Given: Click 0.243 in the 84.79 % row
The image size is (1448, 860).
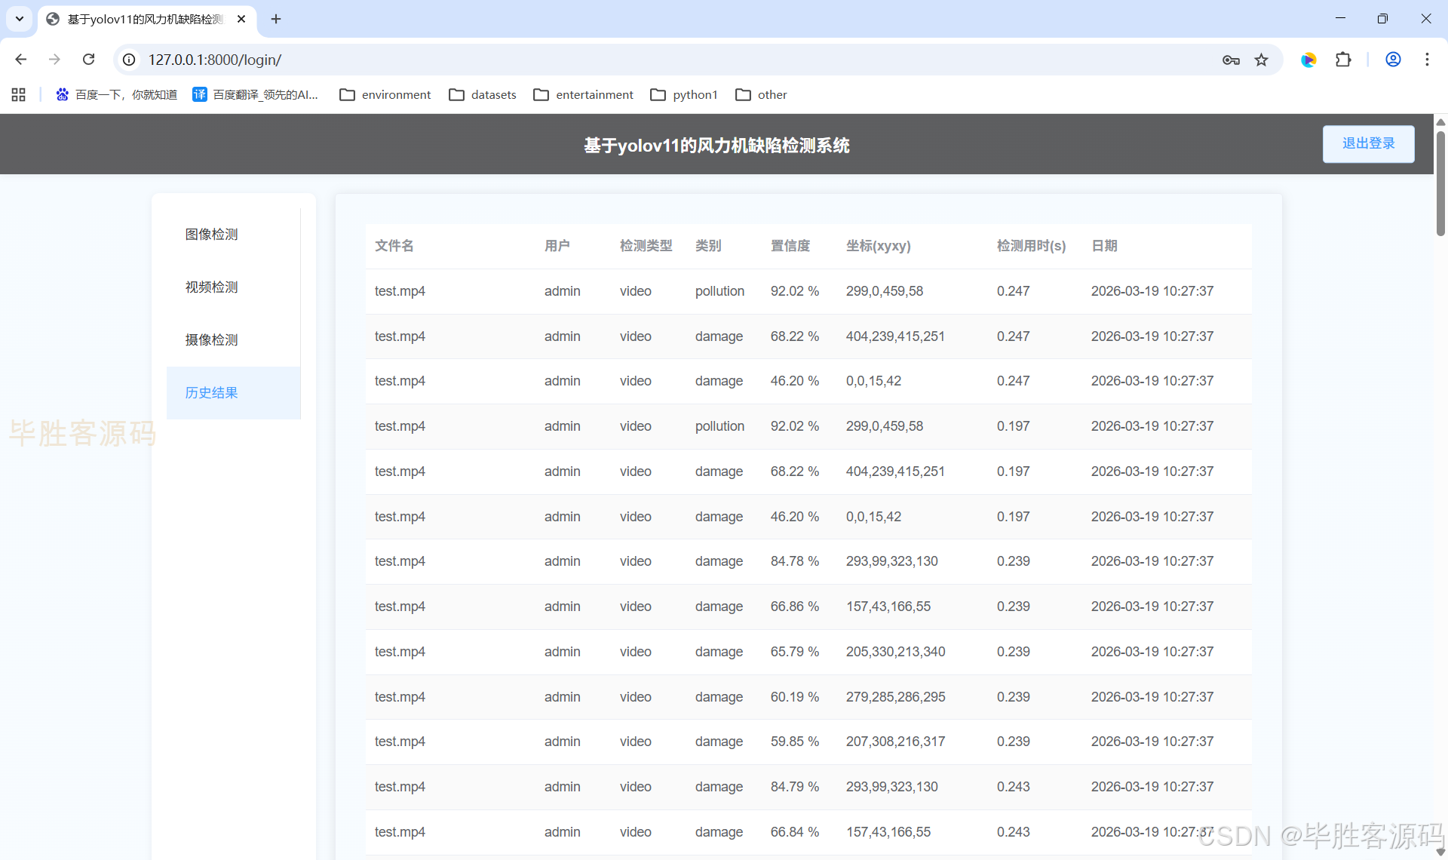Looking at the screenshot, I should (1014, 787).
